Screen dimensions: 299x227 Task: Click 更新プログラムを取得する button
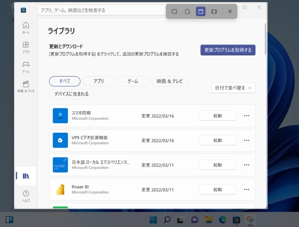pyautogui.click(x=228, y=50)
